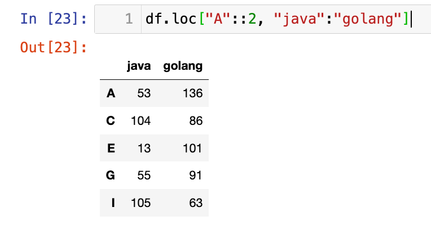Click line number 1 in the cell gutter
The width and height of the screenshot is (431, 225).
[129, 20]
